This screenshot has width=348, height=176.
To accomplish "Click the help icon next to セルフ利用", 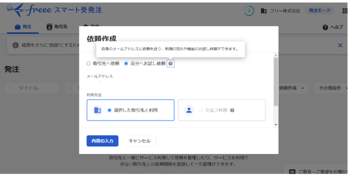I will tap(232, 110).
